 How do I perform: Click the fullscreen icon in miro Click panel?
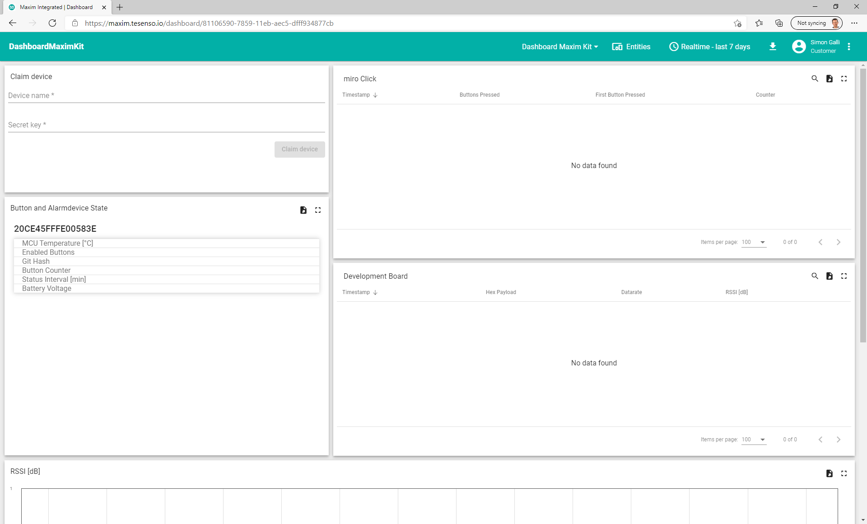point(844,79)
